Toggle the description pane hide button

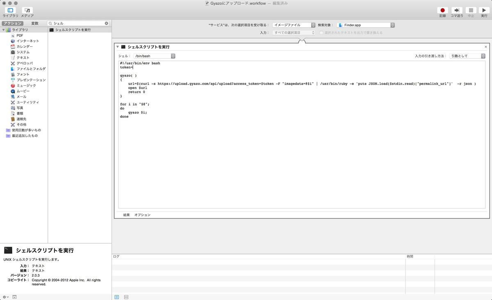click(x=14, y=297)
